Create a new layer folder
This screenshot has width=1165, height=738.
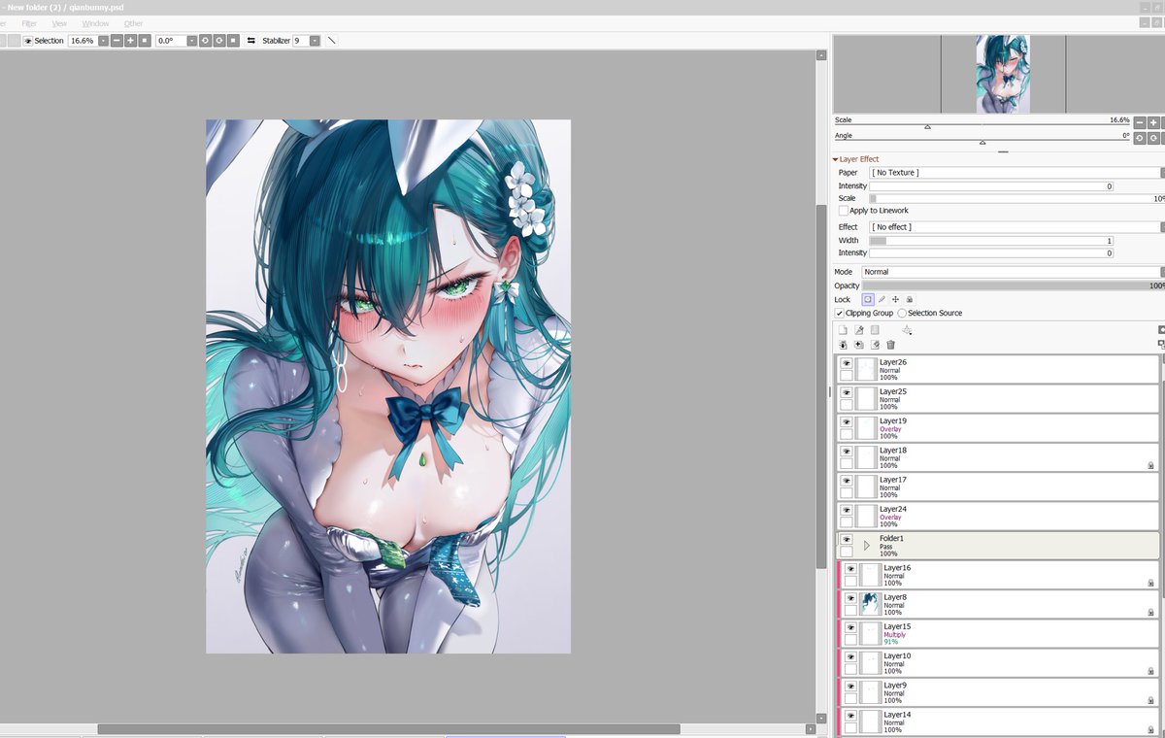coord(875,329)
